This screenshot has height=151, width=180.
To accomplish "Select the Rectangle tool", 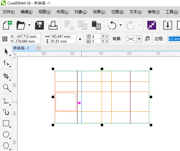I will tap(6, 123).
